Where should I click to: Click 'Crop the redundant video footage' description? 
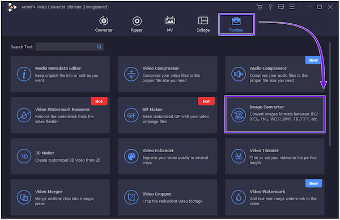point(172,201)
